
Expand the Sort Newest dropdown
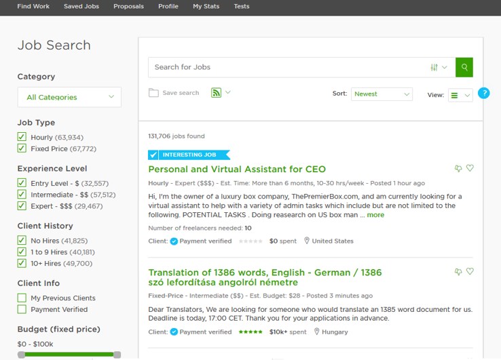coord(382,94)
